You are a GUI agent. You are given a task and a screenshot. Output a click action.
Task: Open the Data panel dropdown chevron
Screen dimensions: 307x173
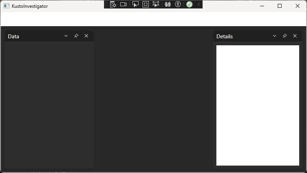66,36
